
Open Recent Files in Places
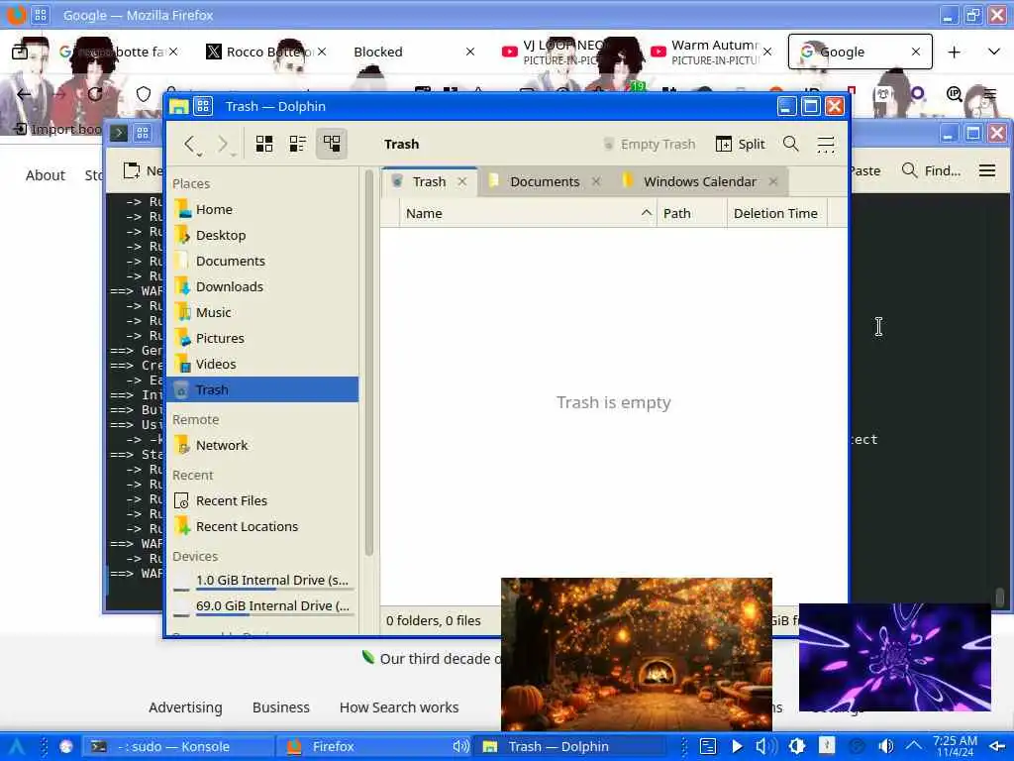[261, 500]
